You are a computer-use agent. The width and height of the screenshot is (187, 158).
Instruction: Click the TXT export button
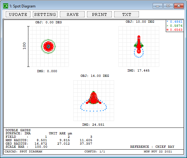coord(127,14)
